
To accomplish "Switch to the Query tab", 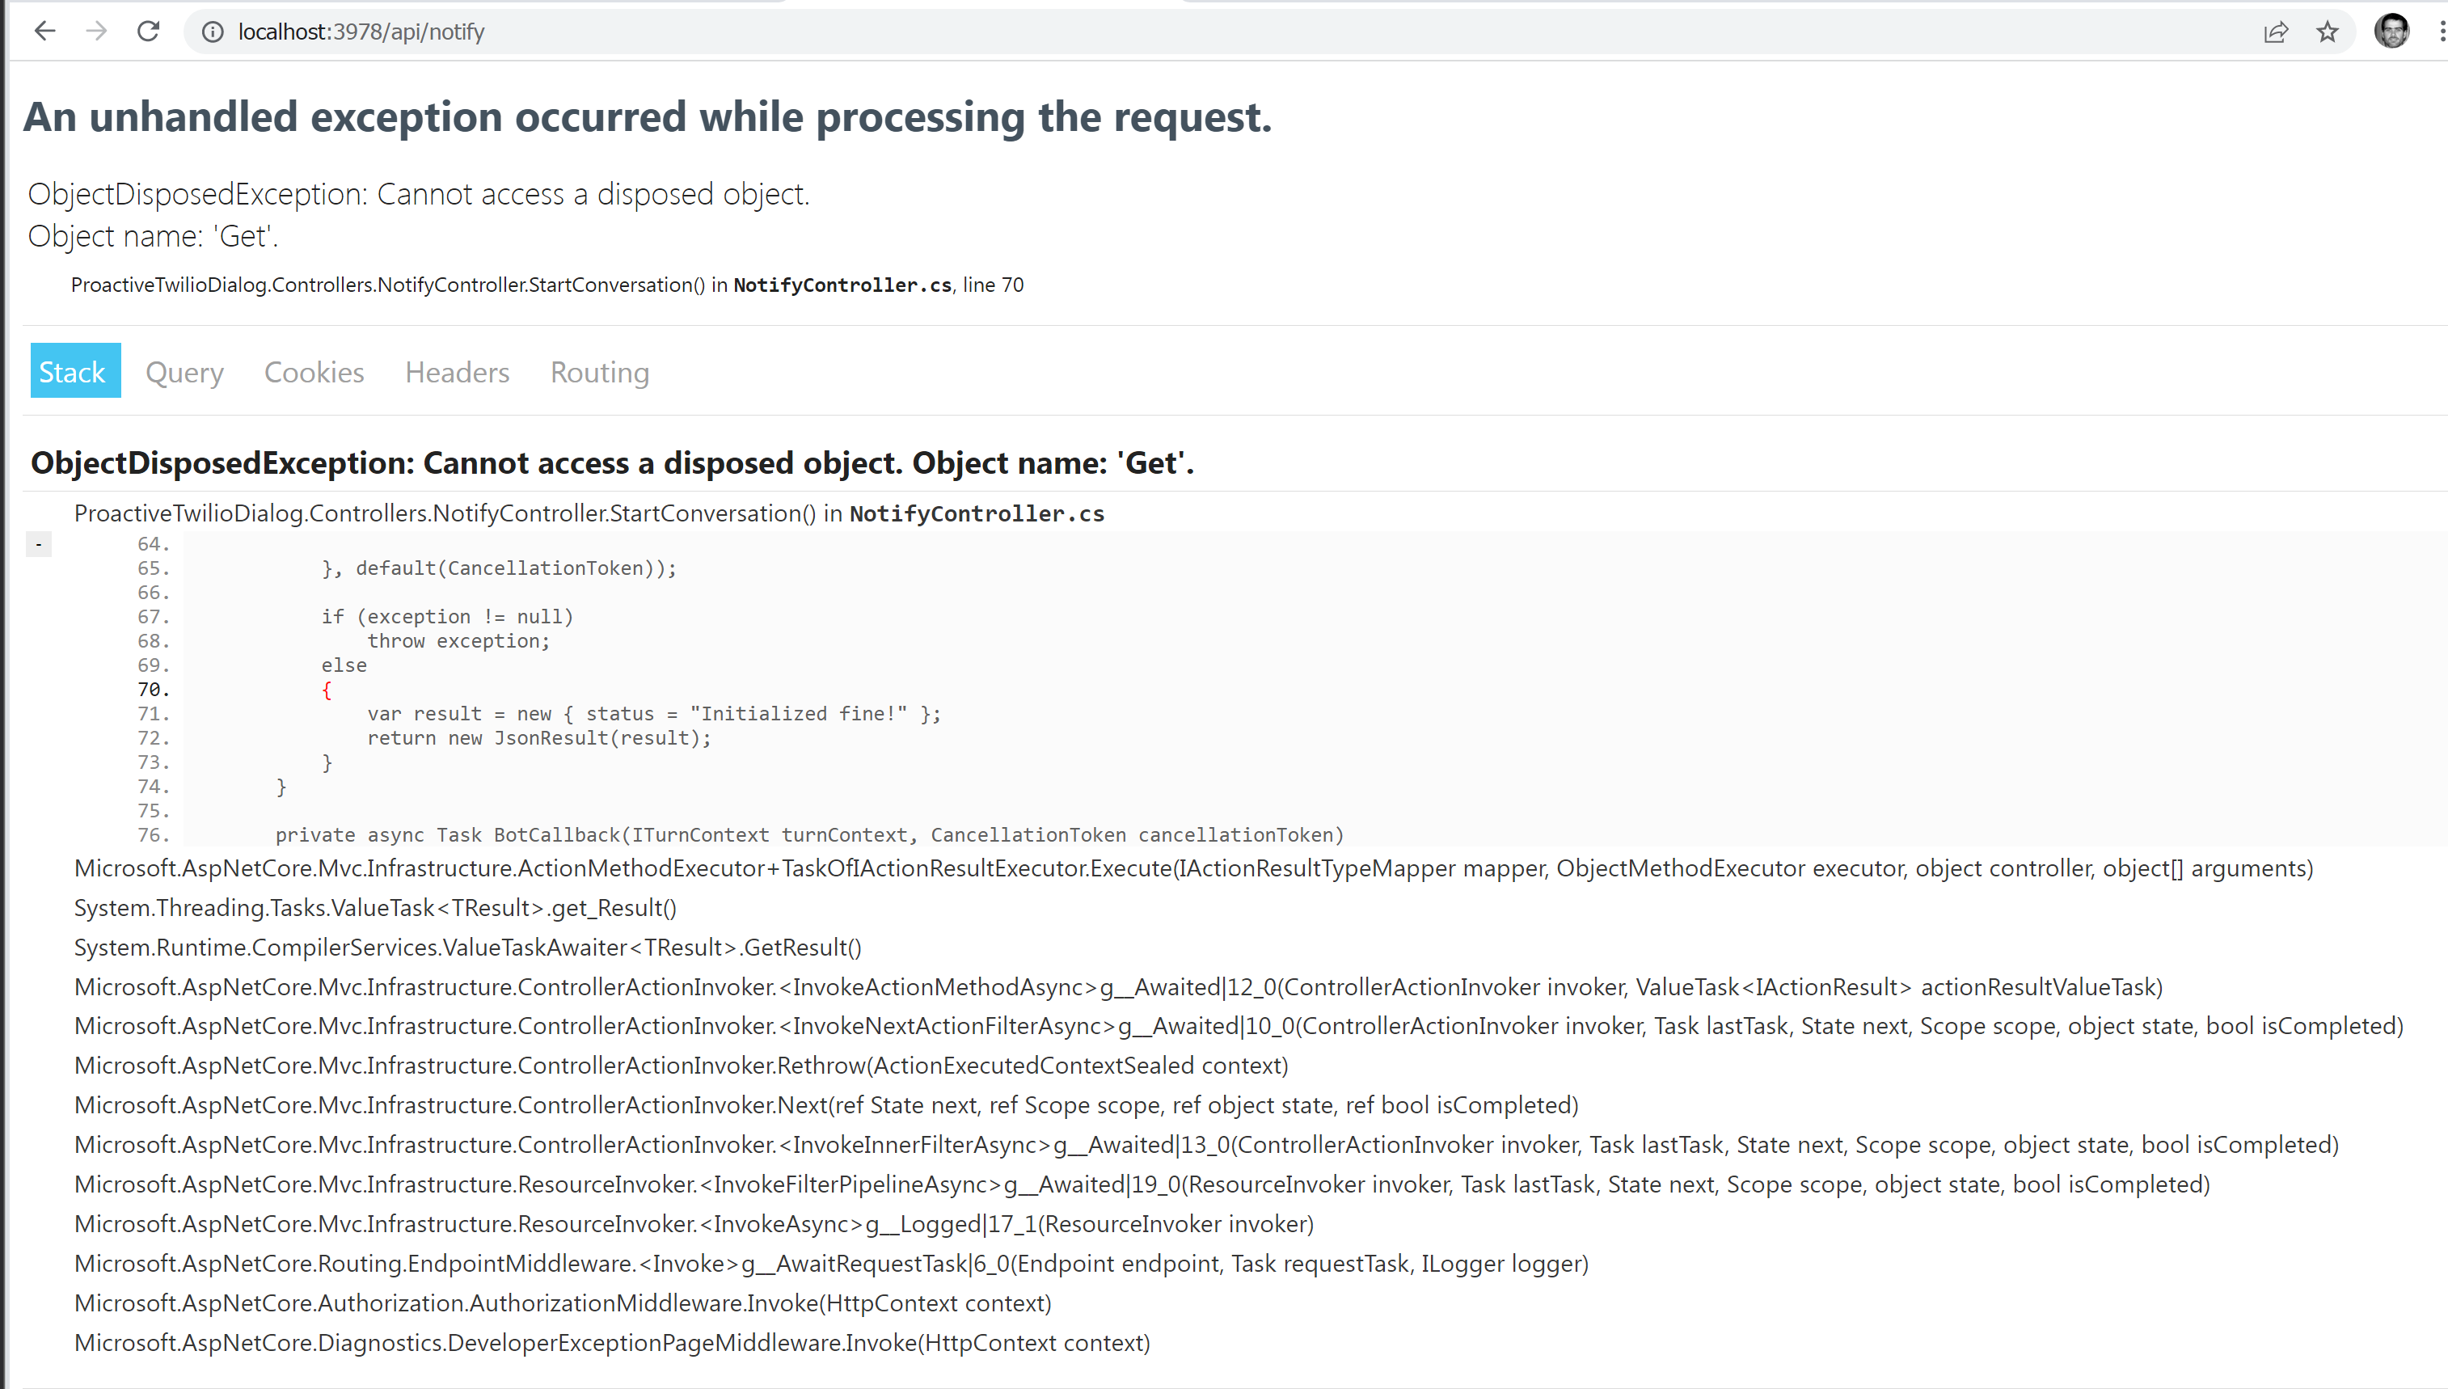I will point(184,372).
